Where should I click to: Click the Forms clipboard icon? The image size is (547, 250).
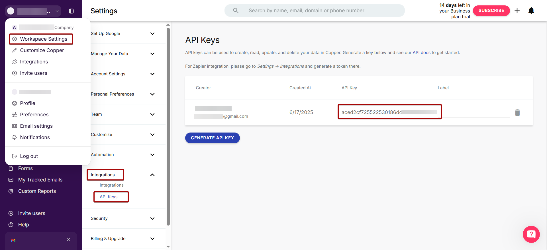pos(11,168)
